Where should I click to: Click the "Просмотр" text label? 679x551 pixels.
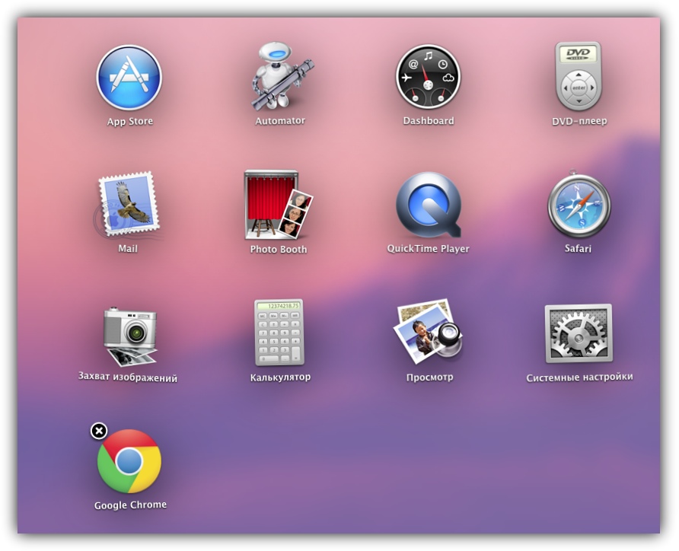point(429,377)
